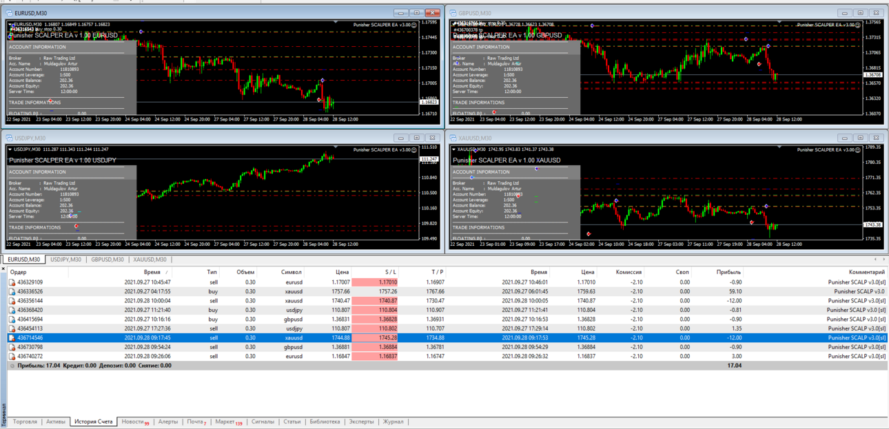
Task: Minimize the USDJPY,M30 chart window
Action: click(401, 138)
